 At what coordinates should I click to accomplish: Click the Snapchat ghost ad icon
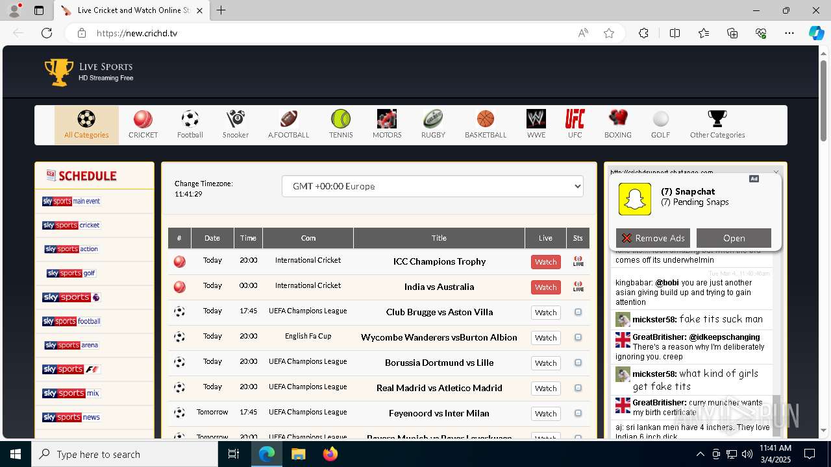635,199
